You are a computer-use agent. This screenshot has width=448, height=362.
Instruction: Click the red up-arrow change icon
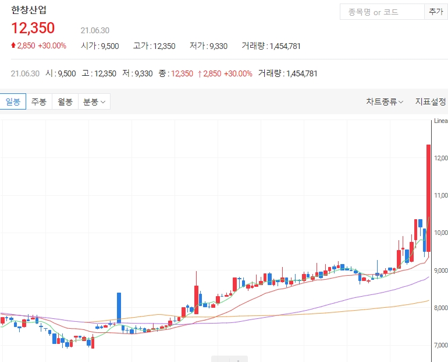point(13,45)
